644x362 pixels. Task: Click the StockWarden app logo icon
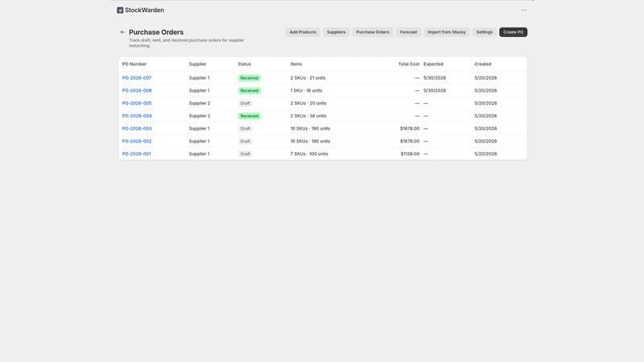click(x=120, y=10)
